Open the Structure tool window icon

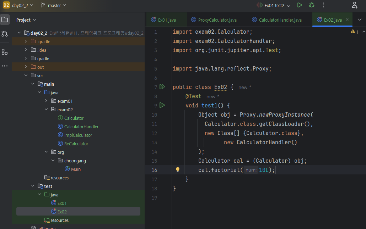click(x=5, y=52)
